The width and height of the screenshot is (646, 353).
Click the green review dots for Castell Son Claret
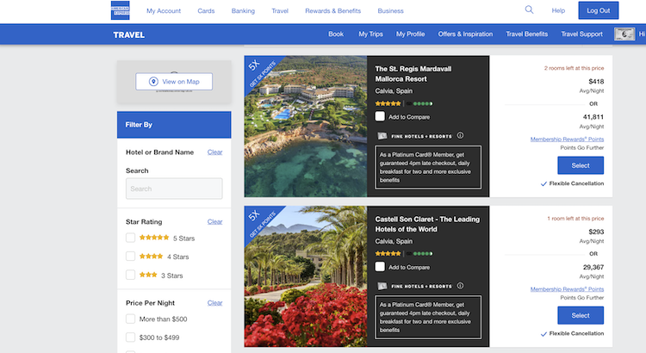423,253
